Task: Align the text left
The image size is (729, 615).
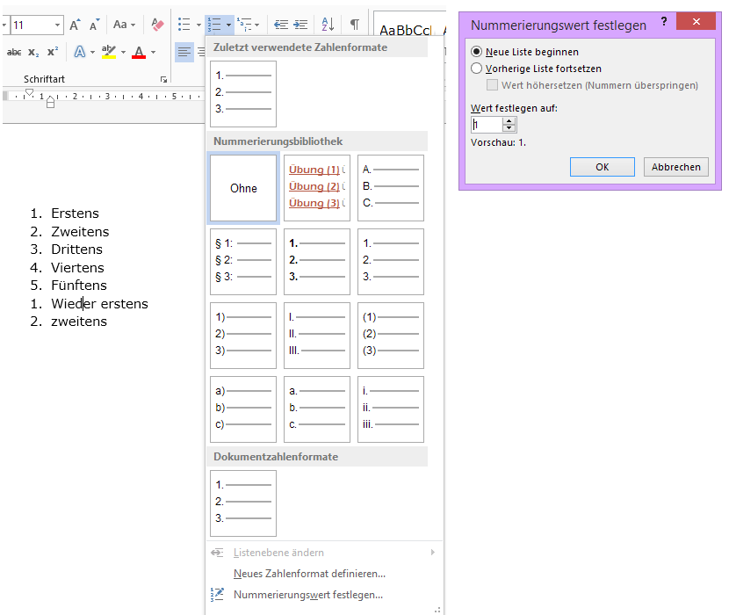Action: pyautogui.click(x=184, y=53)
